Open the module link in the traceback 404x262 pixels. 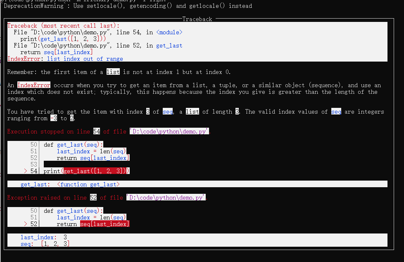pyautogui.click(x=169, y=32)
